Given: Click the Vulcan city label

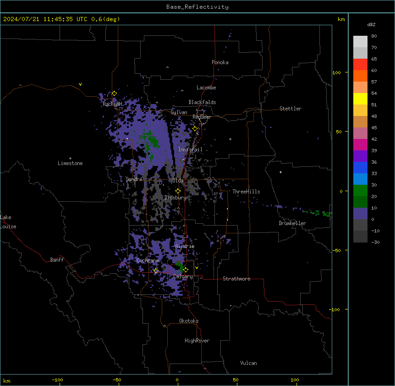Looking at the screenshot, I should [x=249, y=363].
